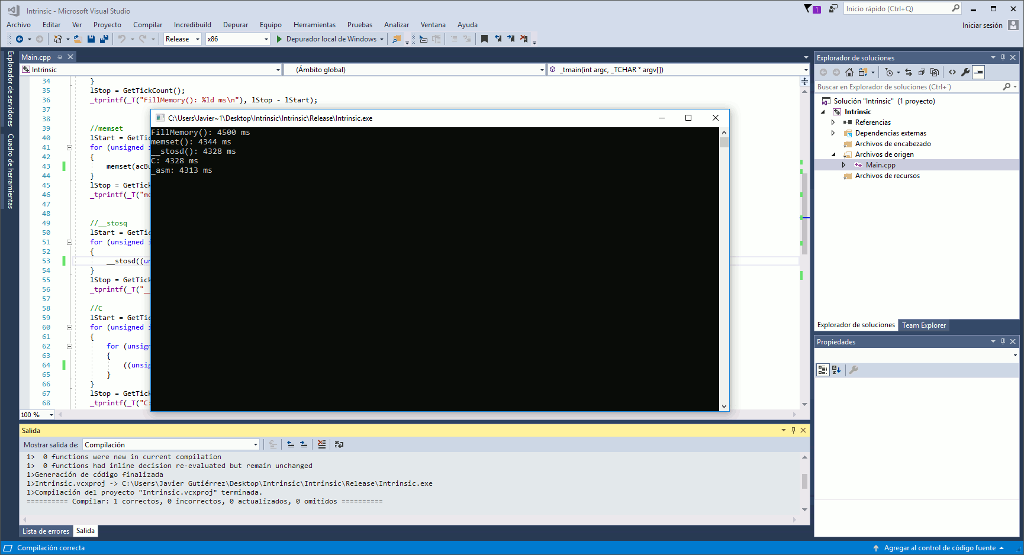This screenshot has width=1024, height=555.
Task: Clear the output window with the red X icon
Action: click(x=321, y=444)
